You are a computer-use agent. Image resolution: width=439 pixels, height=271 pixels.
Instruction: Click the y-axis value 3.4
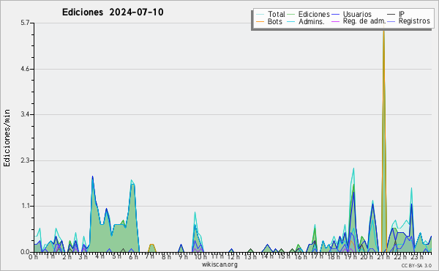(x=25, y=114)
